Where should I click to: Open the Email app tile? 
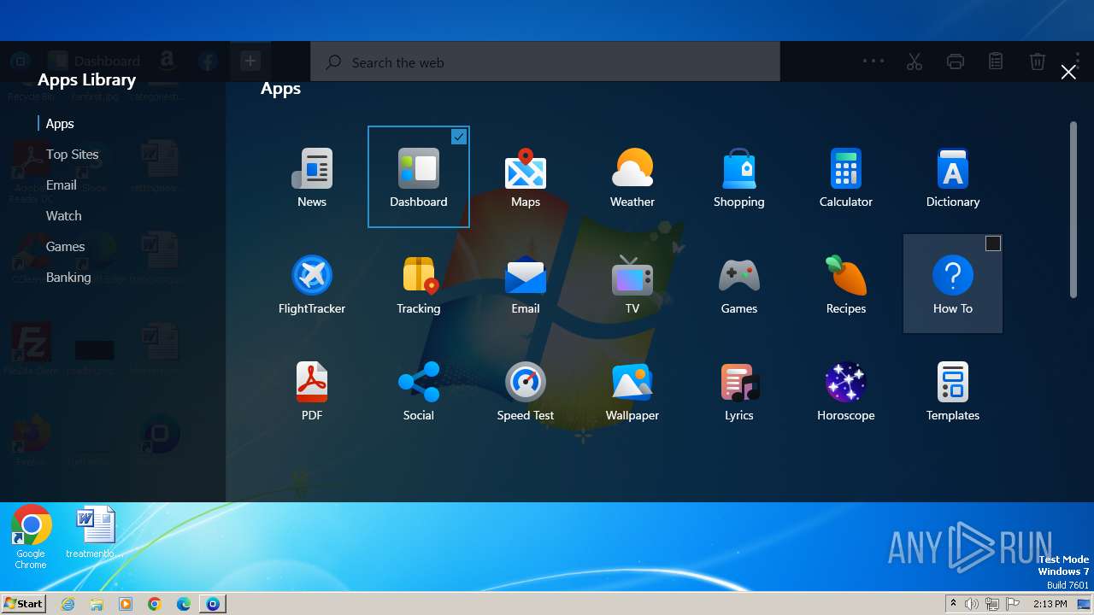click(526, 284)
